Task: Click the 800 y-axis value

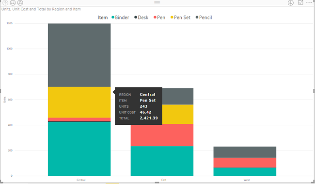Action: 10,74
